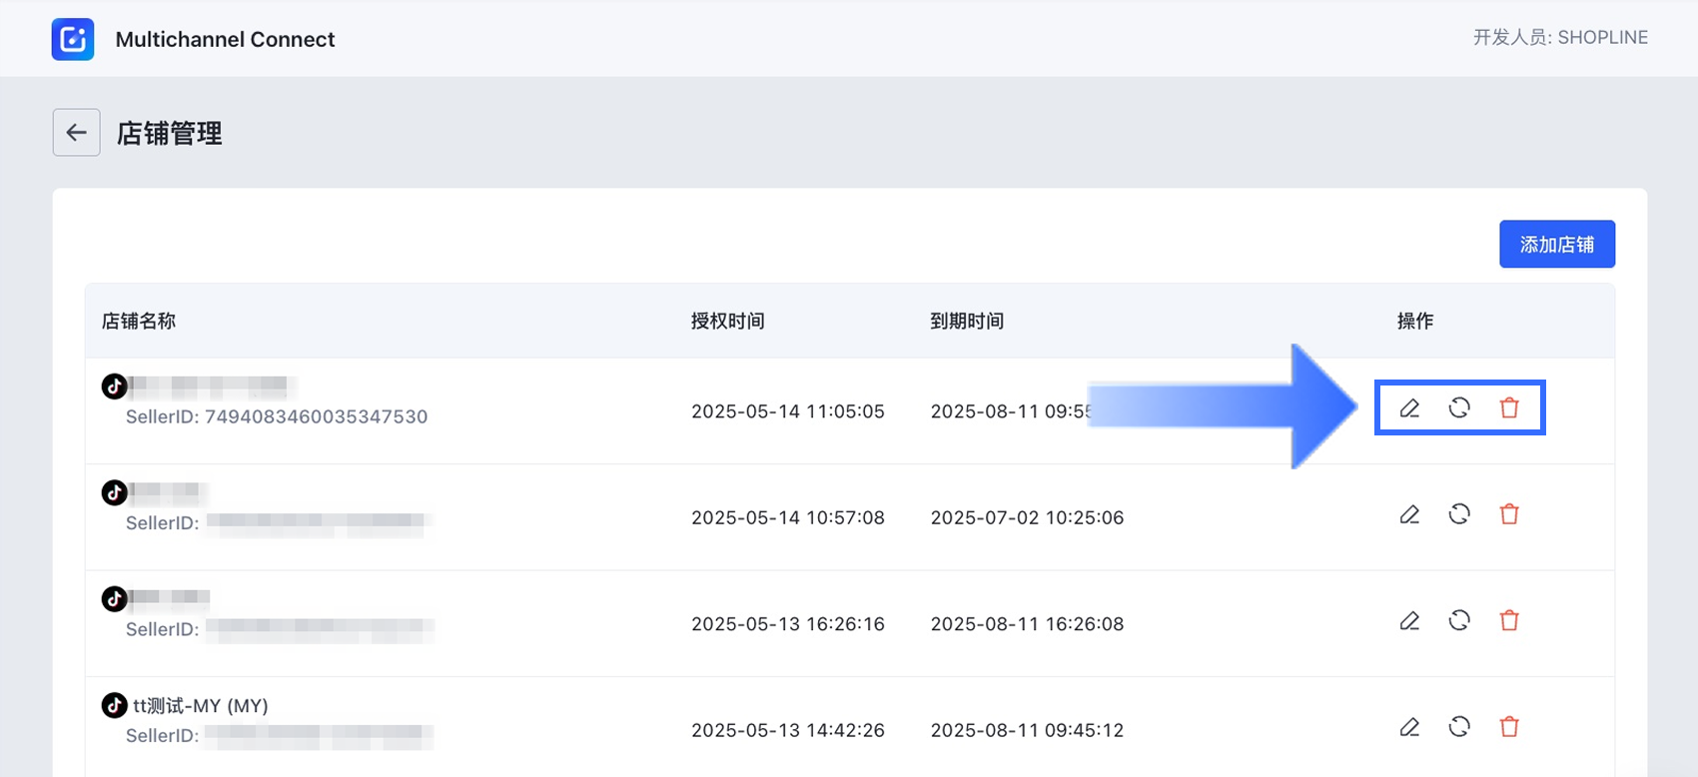1698x777 pixels.
Task: Click authorization time 2025-05-14 10:57:08
Action: [788, 517]
